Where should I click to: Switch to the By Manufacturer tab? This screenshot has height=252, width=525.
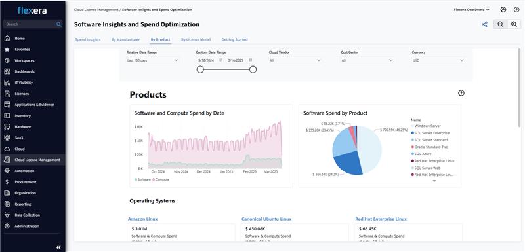125,39
